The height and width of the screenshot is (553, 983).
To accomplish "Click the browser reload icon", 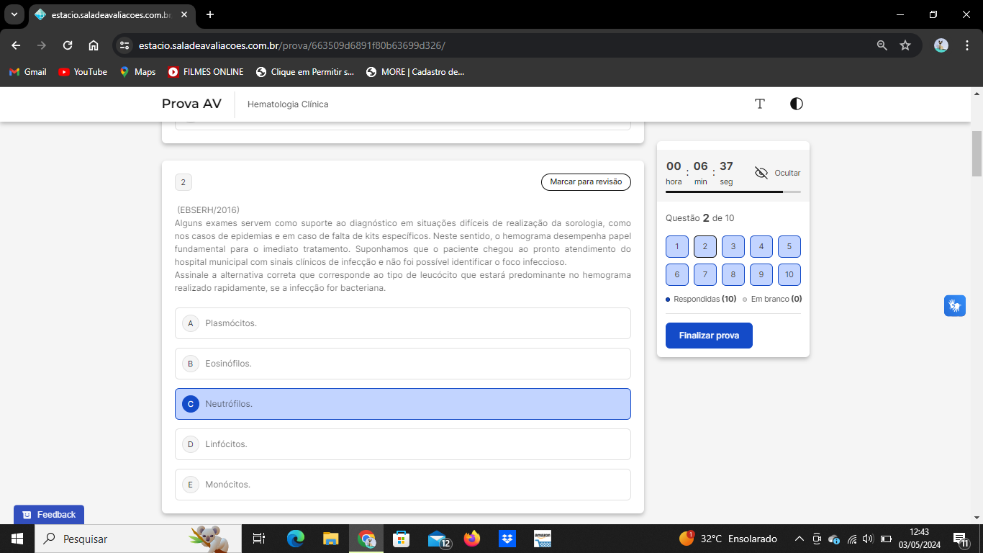I will [68, 45].
